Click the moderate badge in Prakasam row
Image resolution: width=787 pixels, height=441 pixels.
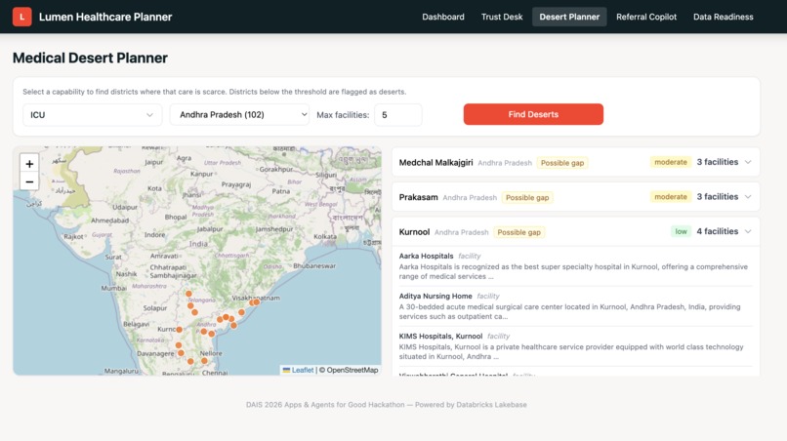[x=671, y=197]
